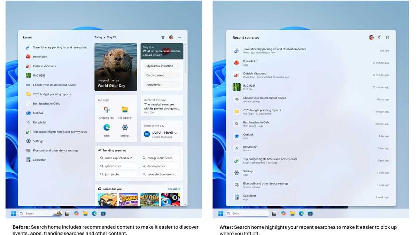
Task: Open S'mores game thumbnail
Action: click(149, 199)
